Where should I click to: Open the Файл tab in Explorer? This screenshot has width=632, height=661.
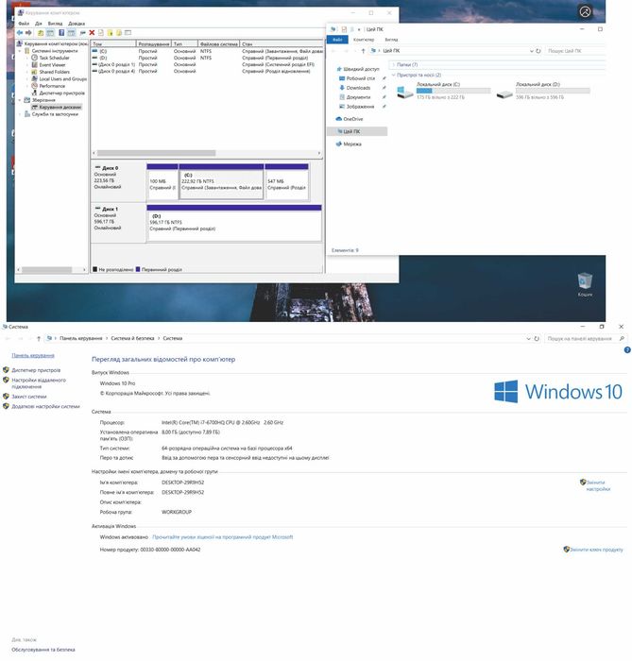pyautogui.click(x=337, y=40)
